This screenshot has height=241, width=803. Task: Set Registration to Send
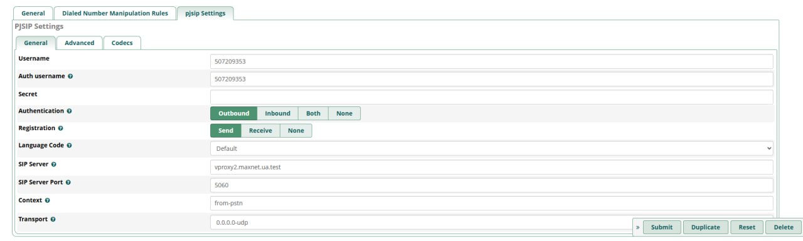point(226,131)
